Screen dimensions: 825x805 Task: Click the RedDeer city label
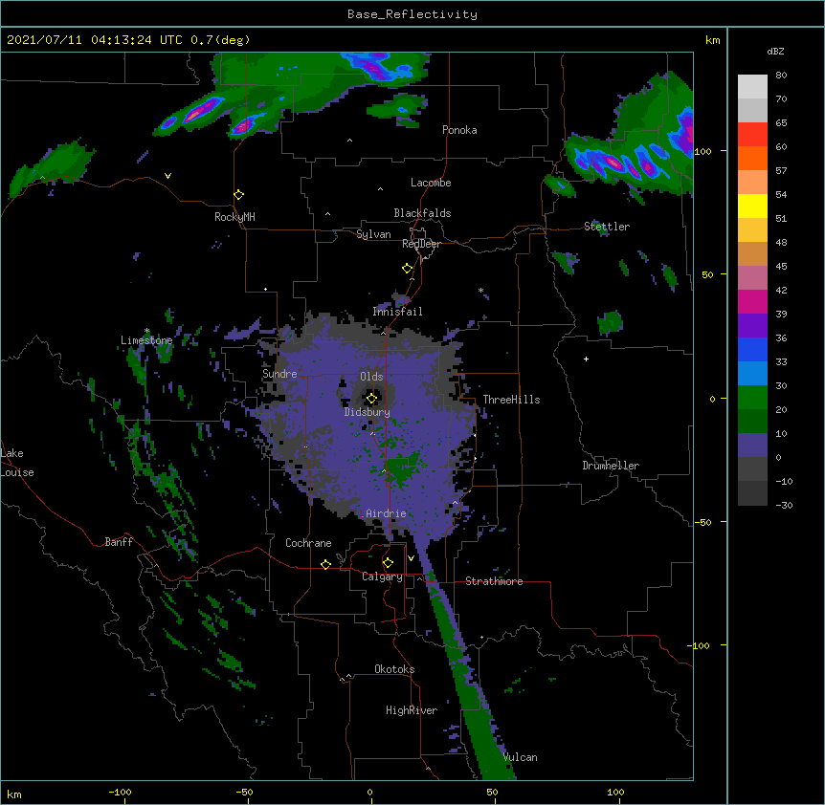421,244
